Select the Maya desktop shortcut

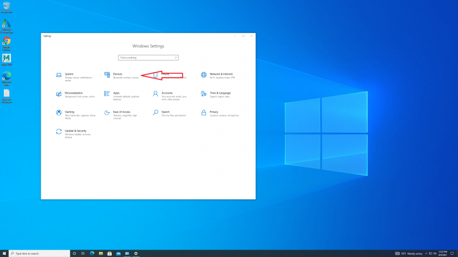tap(6, 60)
